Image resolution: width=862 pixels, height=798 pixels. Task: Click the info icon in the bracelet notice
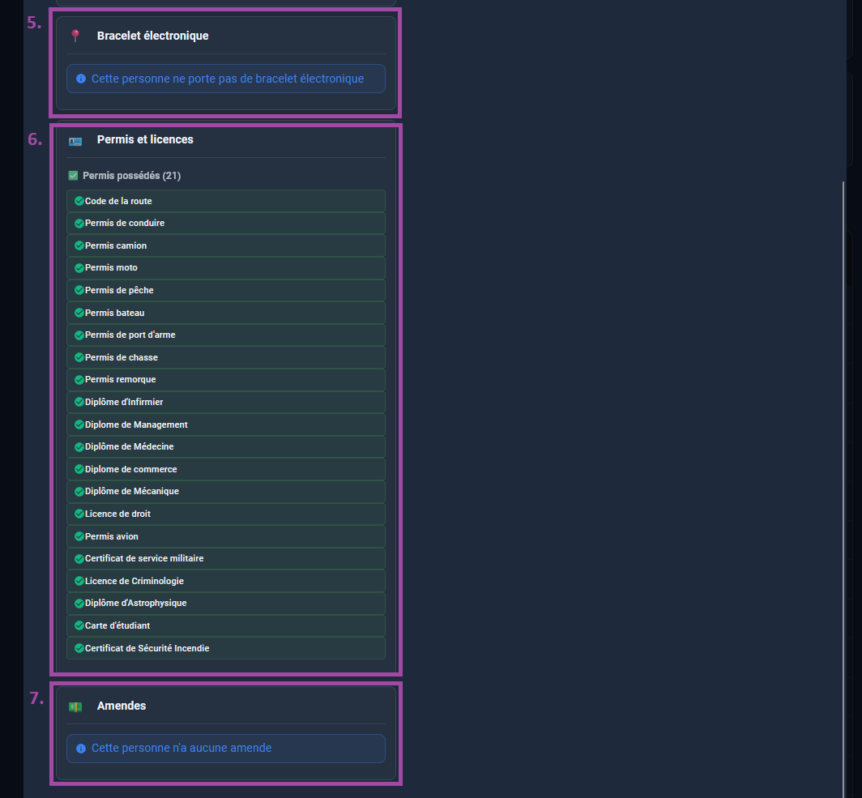coord(80,79)
